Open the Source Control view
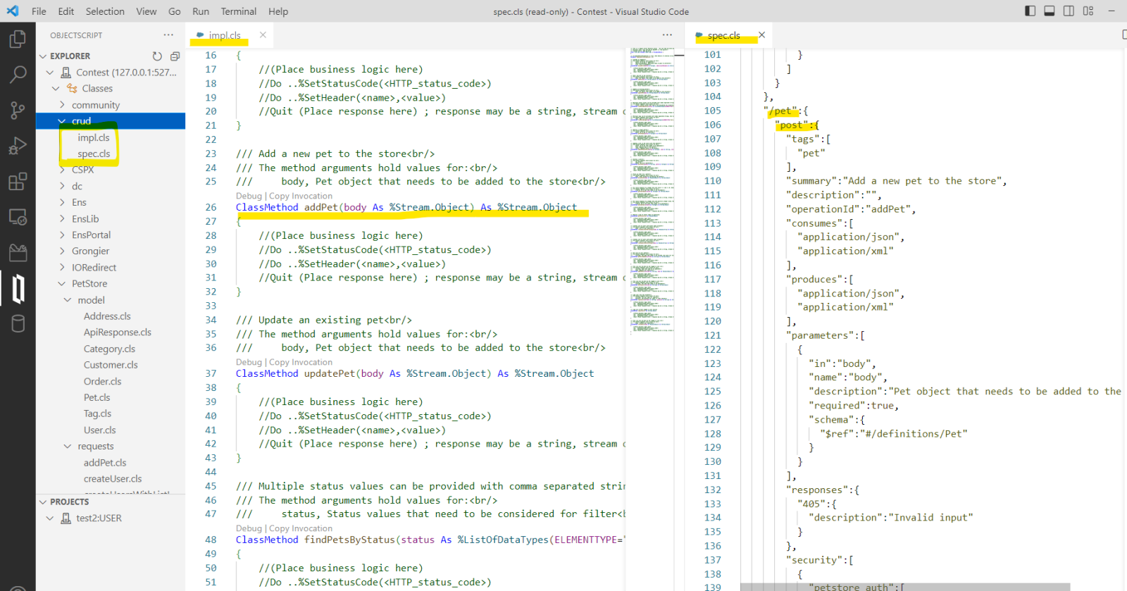 click(18, 110)
